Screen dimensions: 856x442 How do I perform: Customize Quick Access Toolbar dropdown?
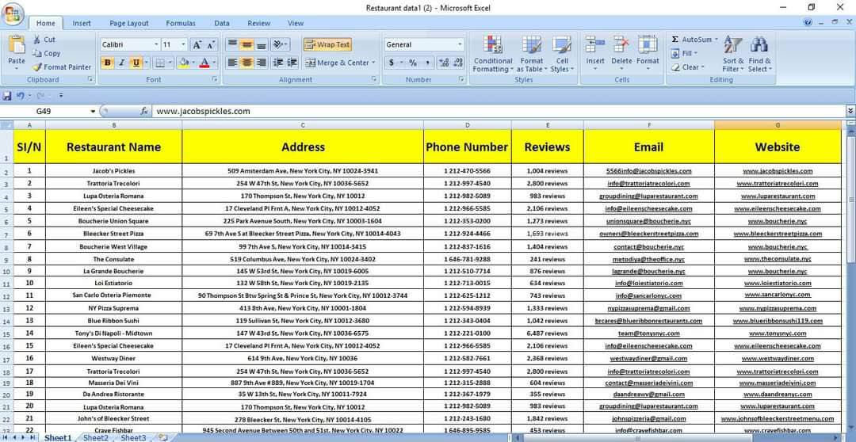(60, 96)
